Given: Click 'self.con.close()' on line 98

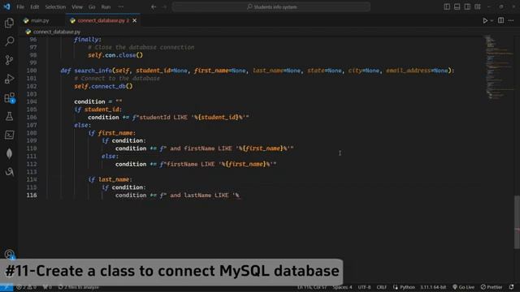Looking at the screenshot, I should tap(115, 55).
